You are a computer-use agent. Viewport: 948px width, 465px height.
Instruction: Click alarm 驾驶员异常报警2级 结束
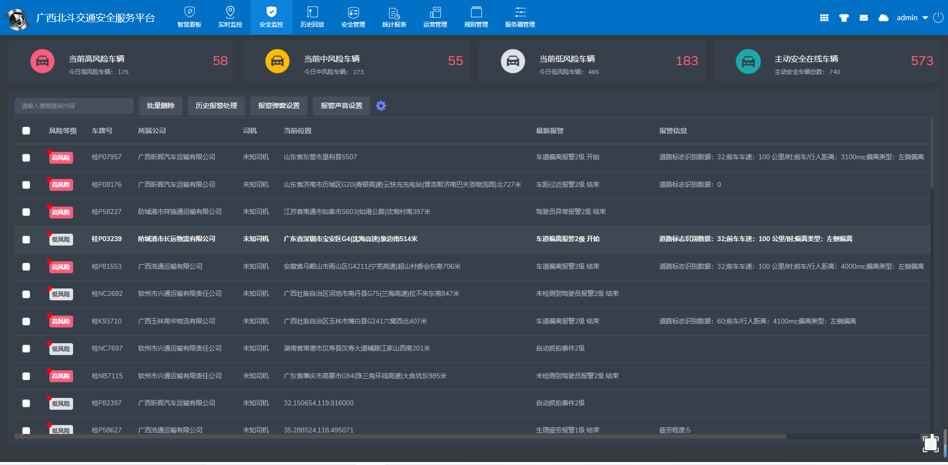pos(571,212)
